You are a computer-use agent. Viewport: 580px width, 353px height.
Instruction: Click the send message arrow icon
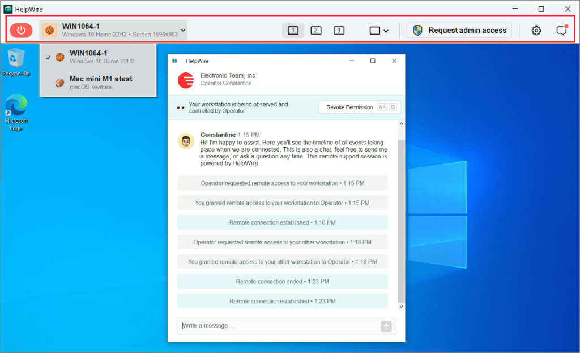point(386,326)
